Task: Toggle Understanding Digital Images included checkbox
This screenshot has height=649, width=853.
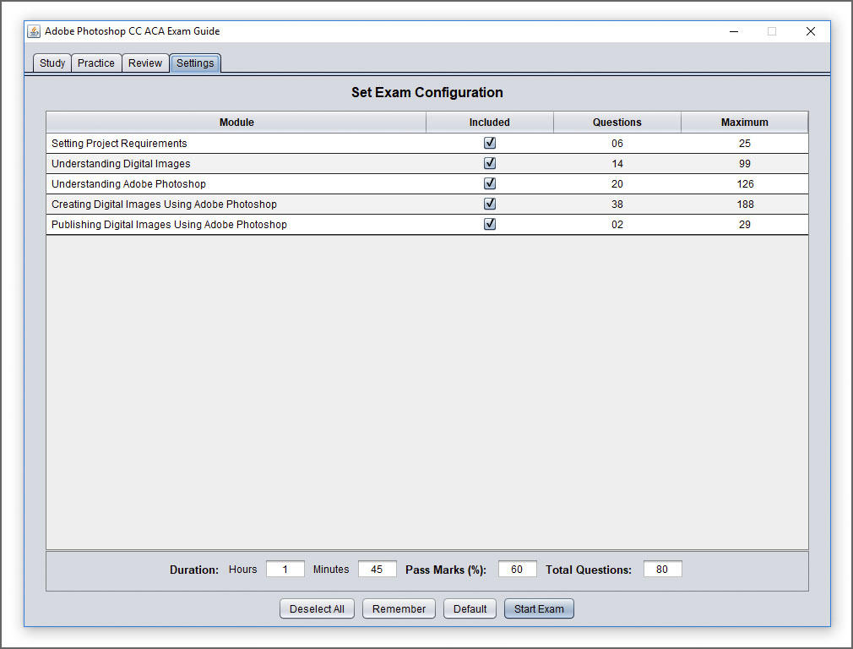Action: click(x=490, y=163)
